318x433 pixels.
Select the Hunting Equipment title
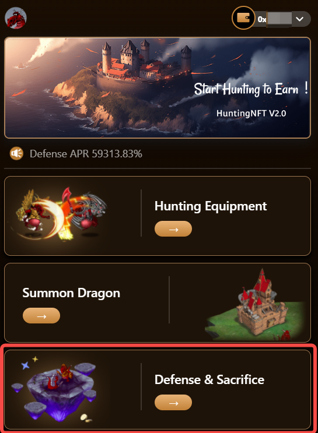[211, 206]
